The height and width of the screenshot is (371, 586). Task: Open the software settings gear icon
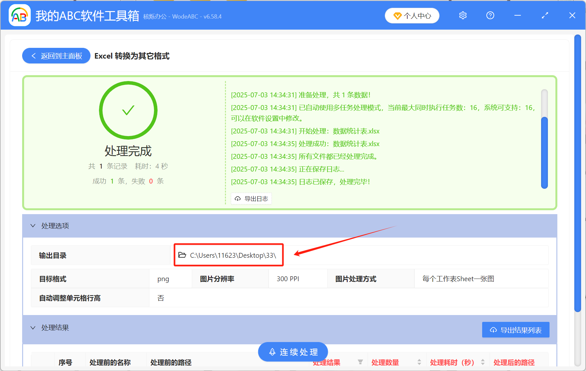tap(463, 15)
